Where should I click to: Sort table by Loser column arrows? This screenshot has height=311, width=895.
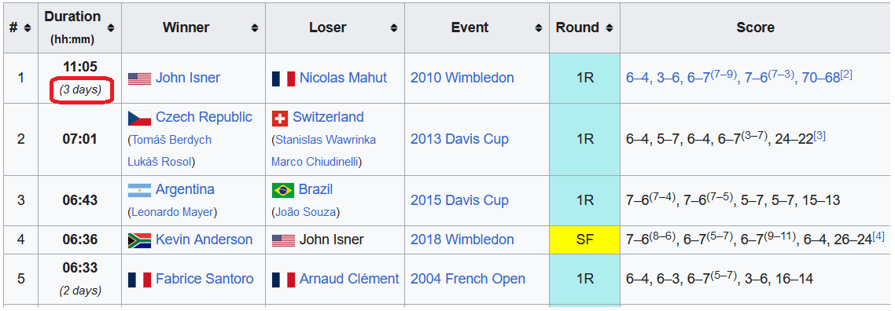(x=394, y=28)
